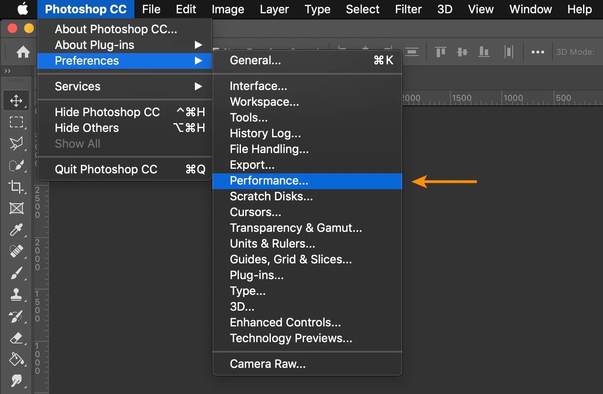This screenshot has height=394, width=603.
Task: Expand the Services submenu
Action: pos(125,86)
